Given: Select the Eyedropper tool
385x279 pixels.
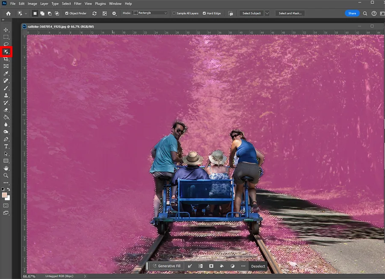Looking at the screenshot, I should click(x=6, y=73).
